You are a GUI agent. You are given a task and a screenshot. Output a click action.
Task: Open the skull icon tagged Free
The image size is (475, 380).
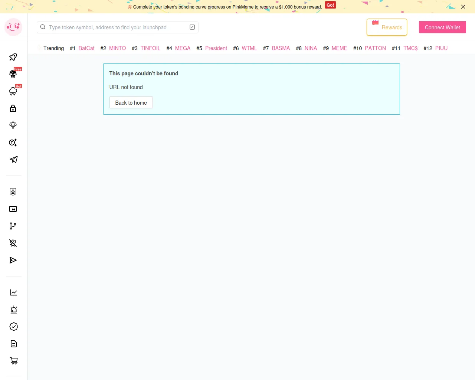coord(13,74)
